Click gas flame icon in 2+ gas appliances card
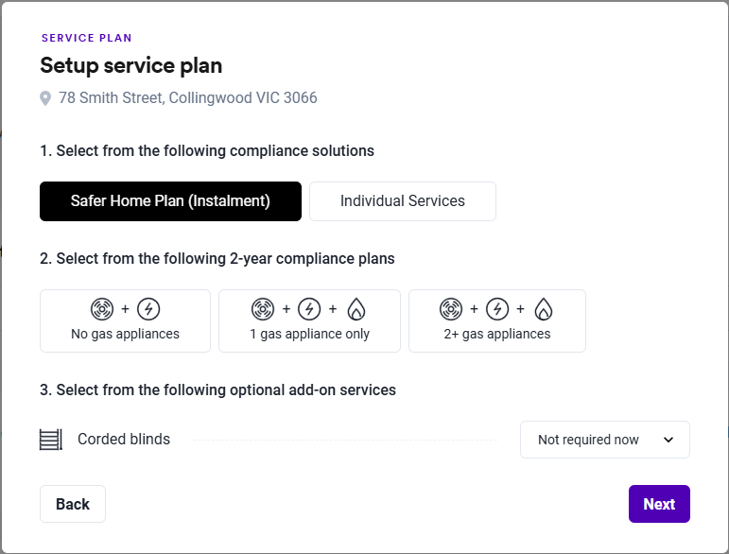 [x=544, y=309]
